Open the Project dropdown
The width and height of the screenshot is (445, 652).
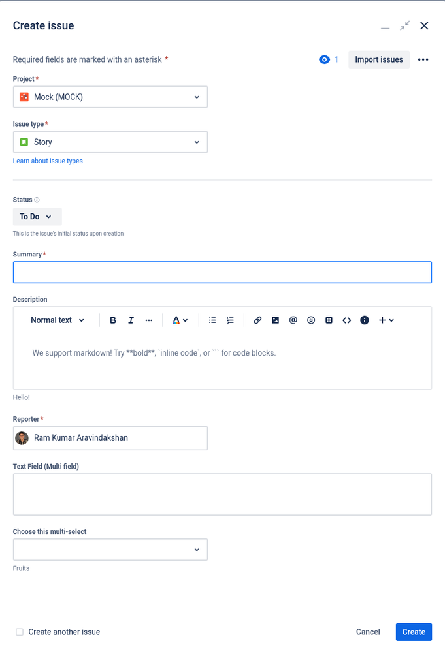[110, 97]
